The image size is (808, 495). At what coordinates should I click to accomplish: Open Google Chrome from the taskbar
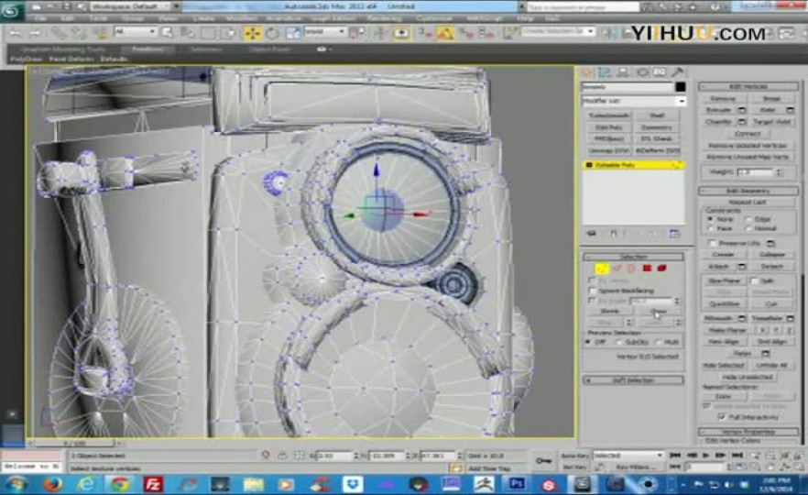(120, 485)
